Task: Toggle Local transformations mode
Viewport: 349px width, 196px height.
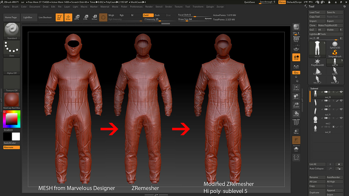Action: pyautogui.click(x=296, y=57)
